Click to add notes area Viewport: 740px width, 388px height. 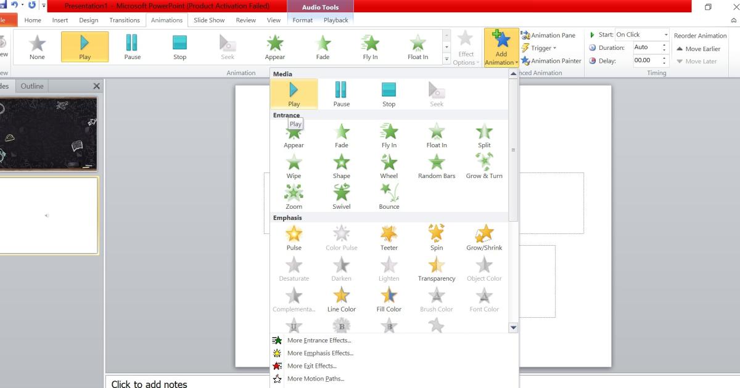(422, 383)
